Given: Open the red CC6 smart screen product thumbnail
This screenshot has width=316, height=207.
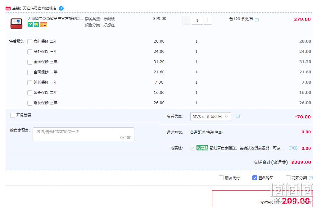Looking at the screenshot, I should (16, 23).
